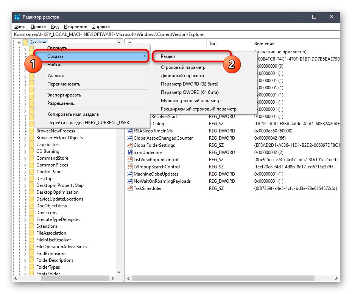This screenshot has height=294, width=352.
Task: Expand the DesktopIniPropertyMap key
Action: (x=25, y=186)
